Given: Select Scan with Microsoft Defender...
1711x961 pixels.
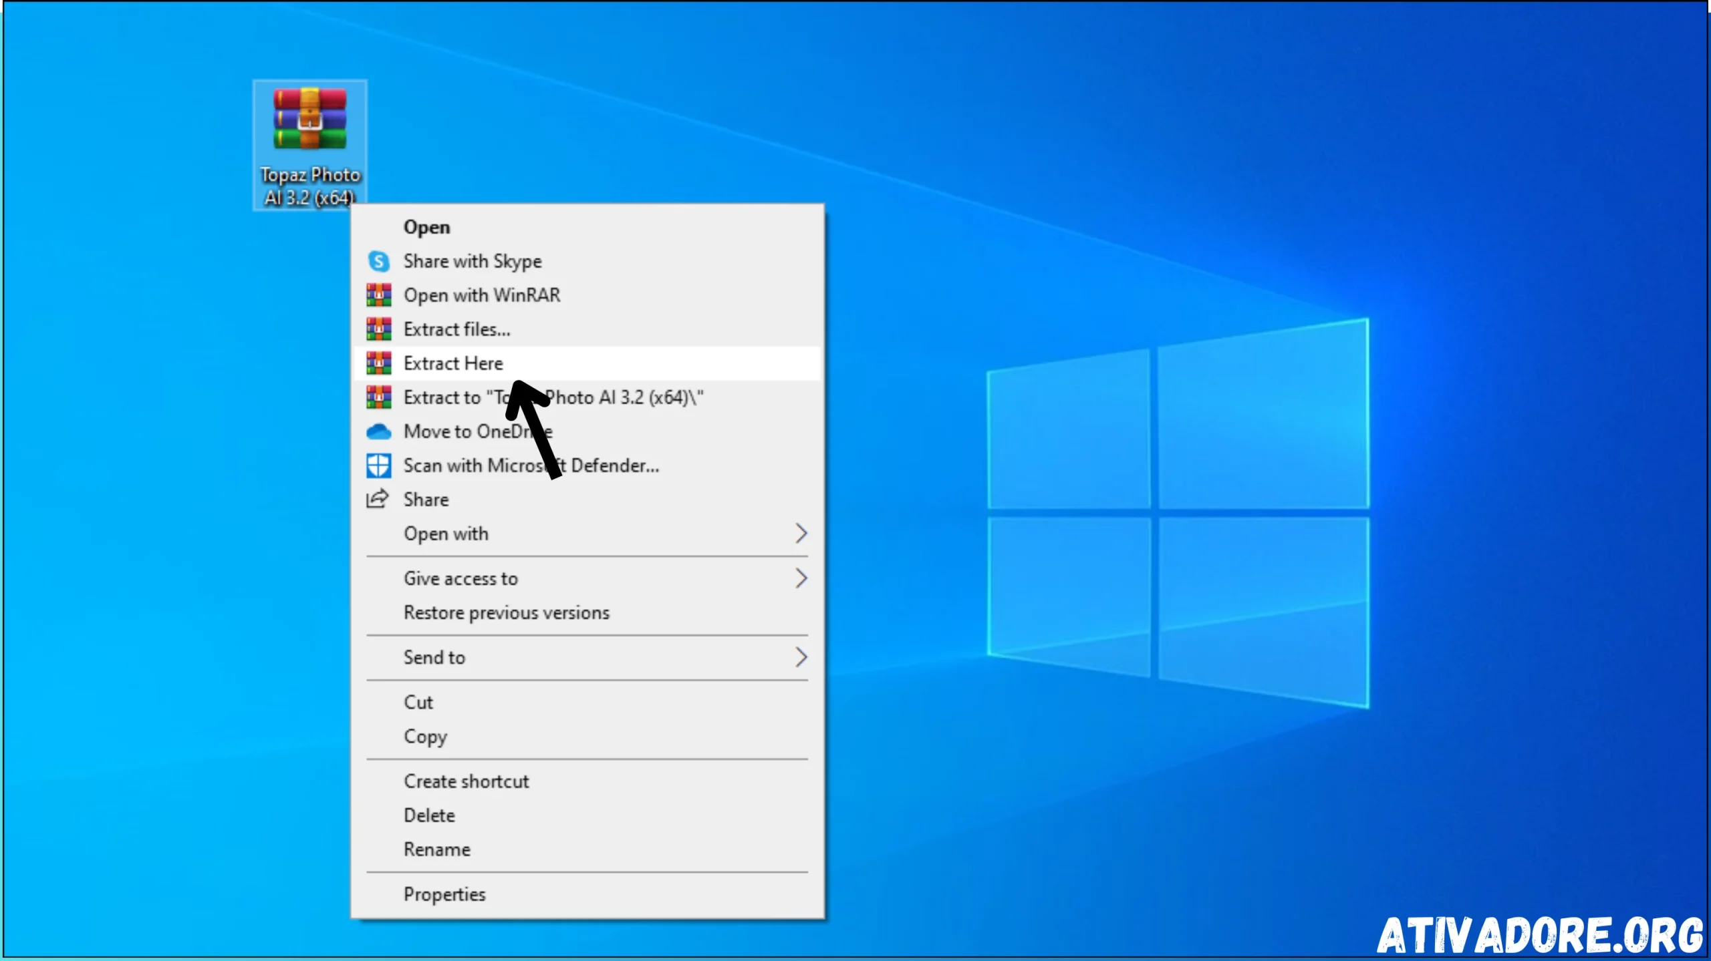Looking at the screenshot, I should tap(587, 465).
